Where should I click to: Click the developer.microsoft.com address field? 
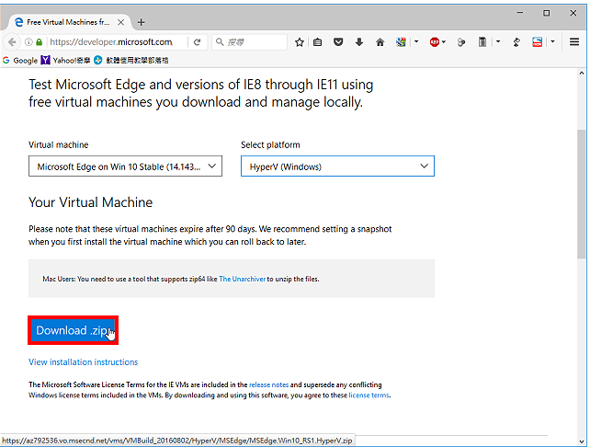pyautogui.click(x=111, y=42)
